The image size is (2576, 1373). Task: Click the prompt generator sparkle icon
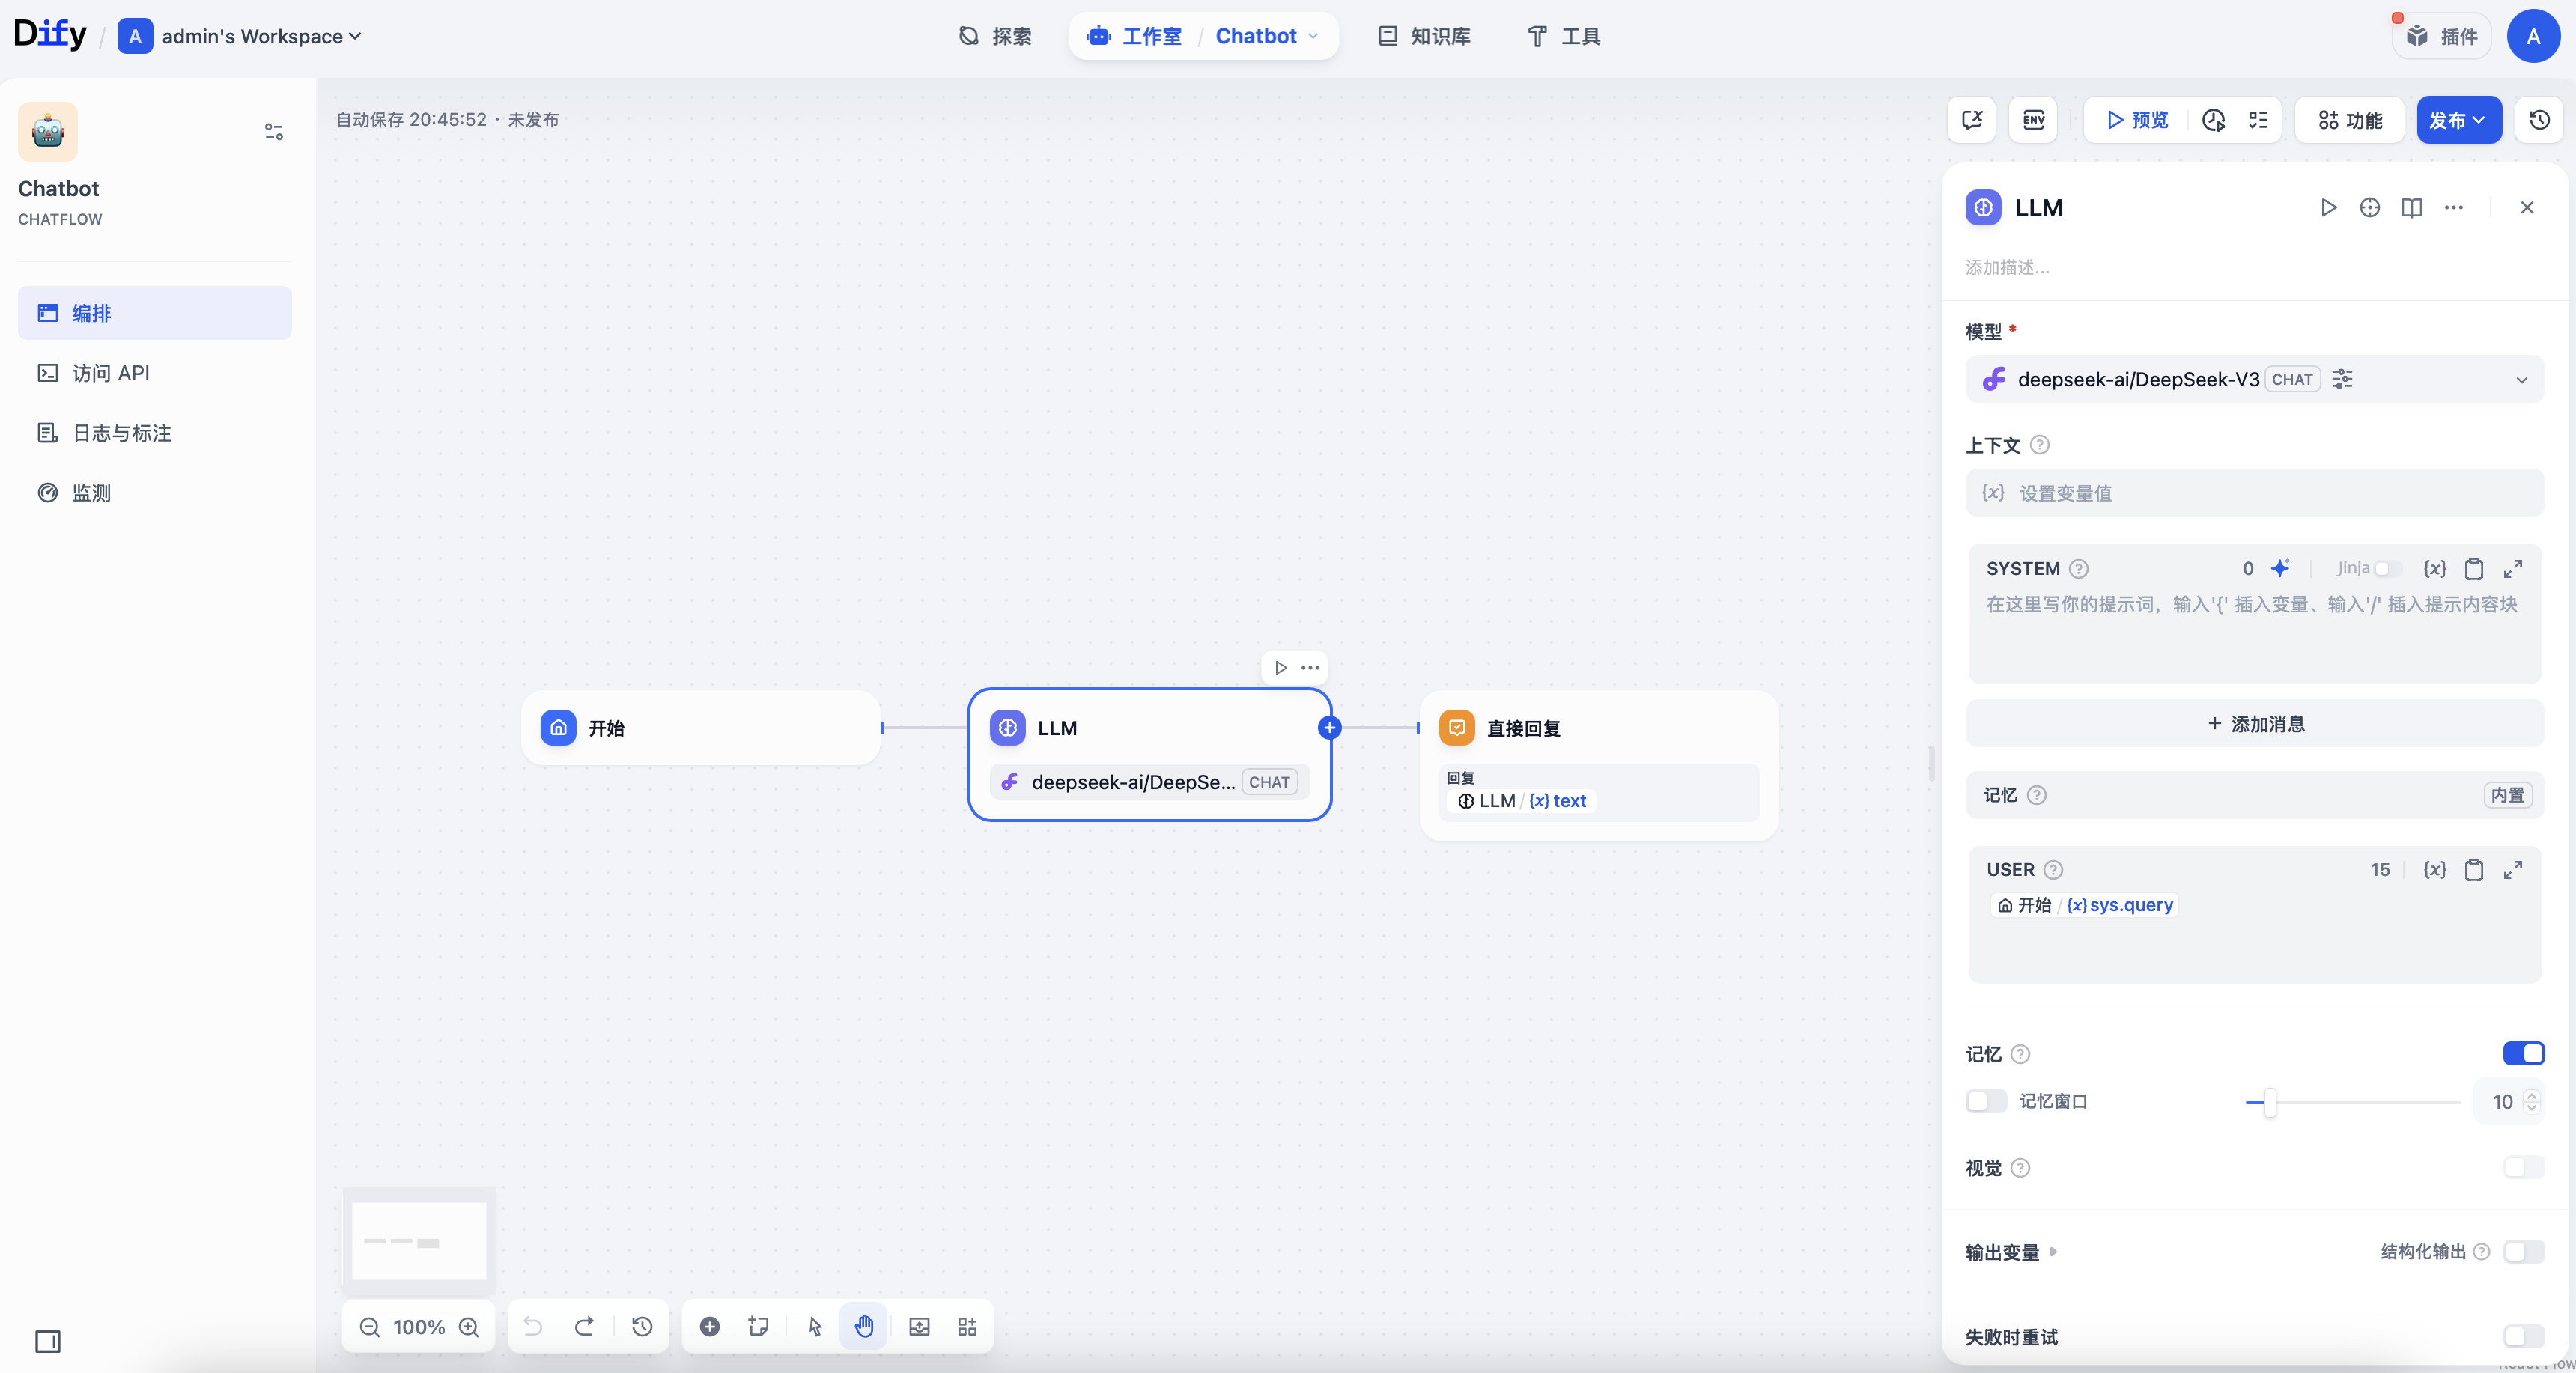click(2280, 568)
